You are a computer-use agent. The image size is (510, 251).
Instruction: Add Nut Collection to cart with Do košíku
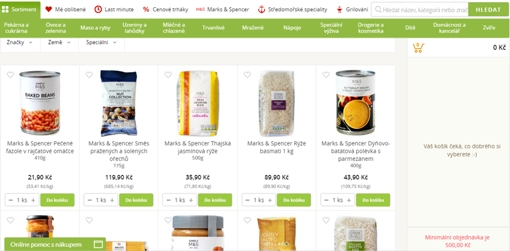[x=136, y=200]
